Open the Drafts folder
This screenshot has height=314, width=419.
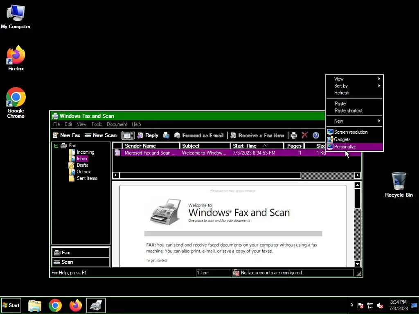pos(82,165)
